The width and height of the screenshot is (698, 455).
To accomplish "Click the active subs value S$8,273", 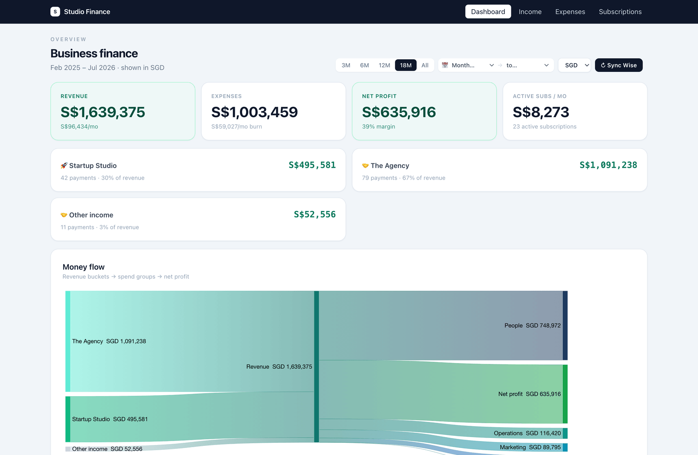I will click(x=541, y=112).
